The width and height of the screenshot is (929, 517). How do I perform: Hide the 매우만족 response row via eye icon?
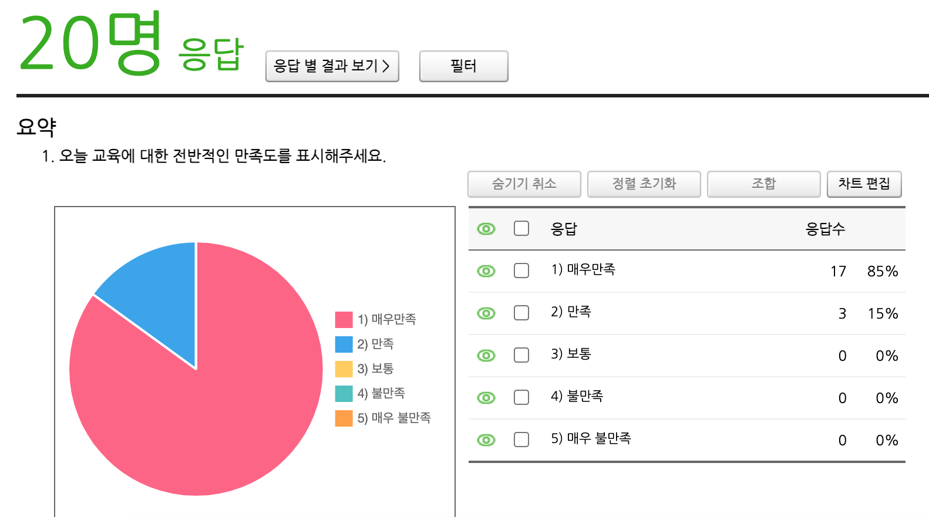486,271
